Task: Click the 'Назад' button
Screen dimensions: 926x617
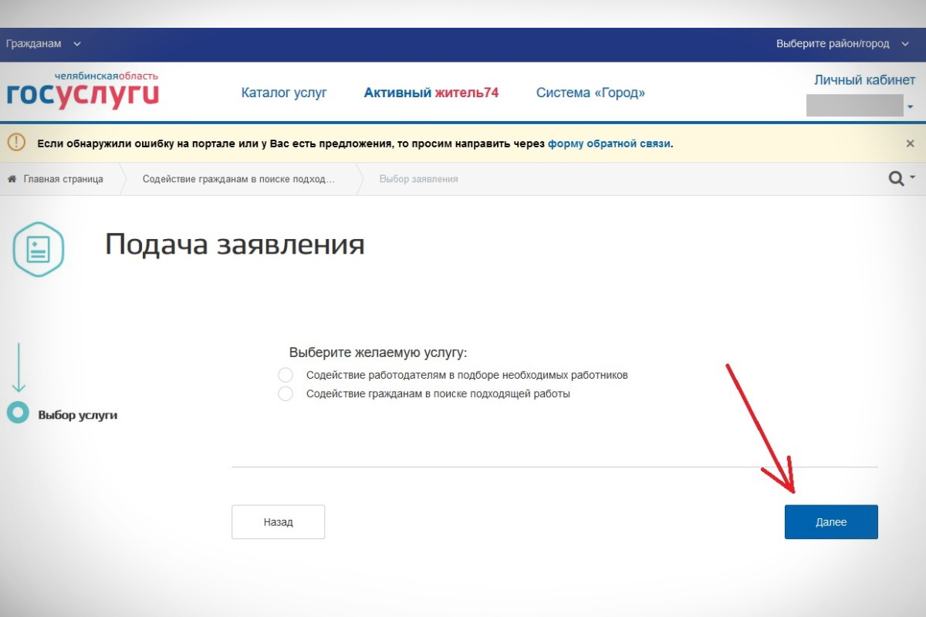Action: (x=278, y=522)
